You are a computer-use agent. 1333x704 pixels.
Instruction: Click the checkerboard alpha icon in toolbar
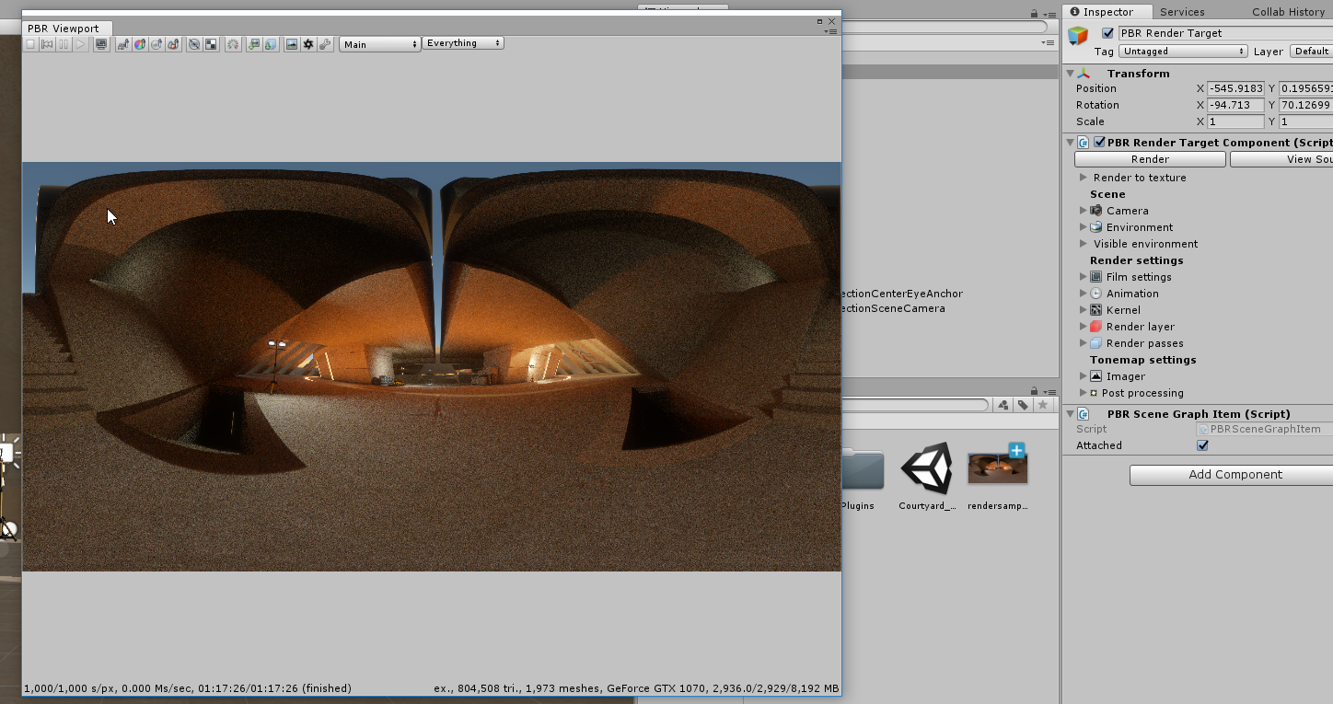pos(211,44)
